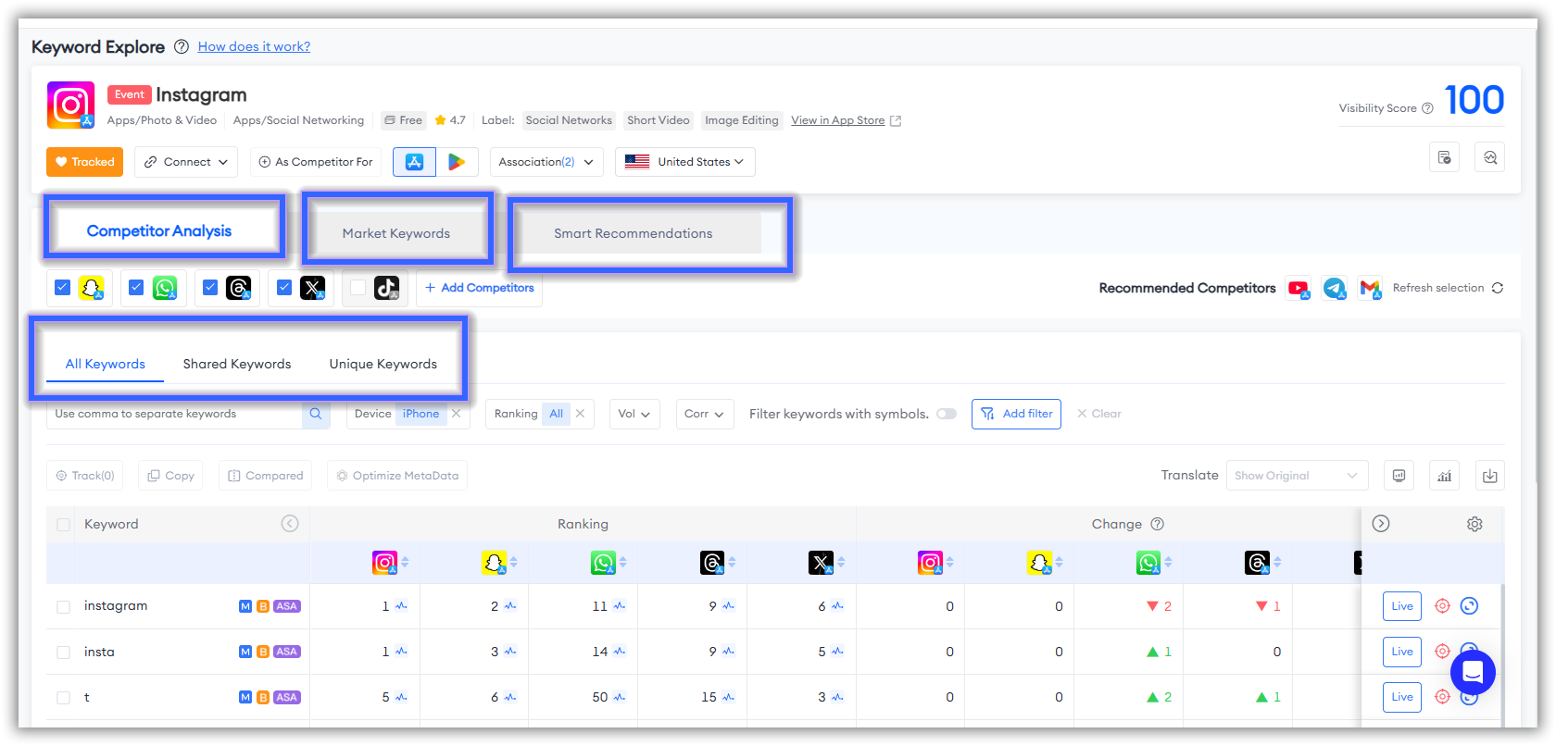Open the Device iPhone filter dropdown
The width and height of the screenshot is (1556, 746).
click(421, 414)
